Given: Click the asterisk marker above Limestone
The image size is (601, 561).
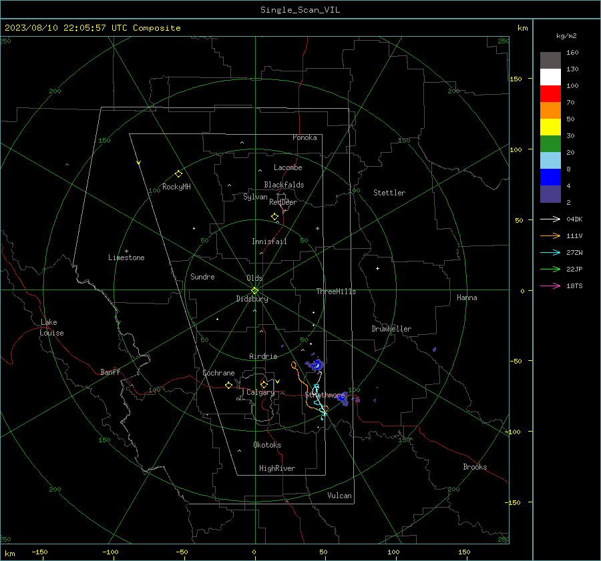Looking at the screenshot, I should [x=126, y=251].
